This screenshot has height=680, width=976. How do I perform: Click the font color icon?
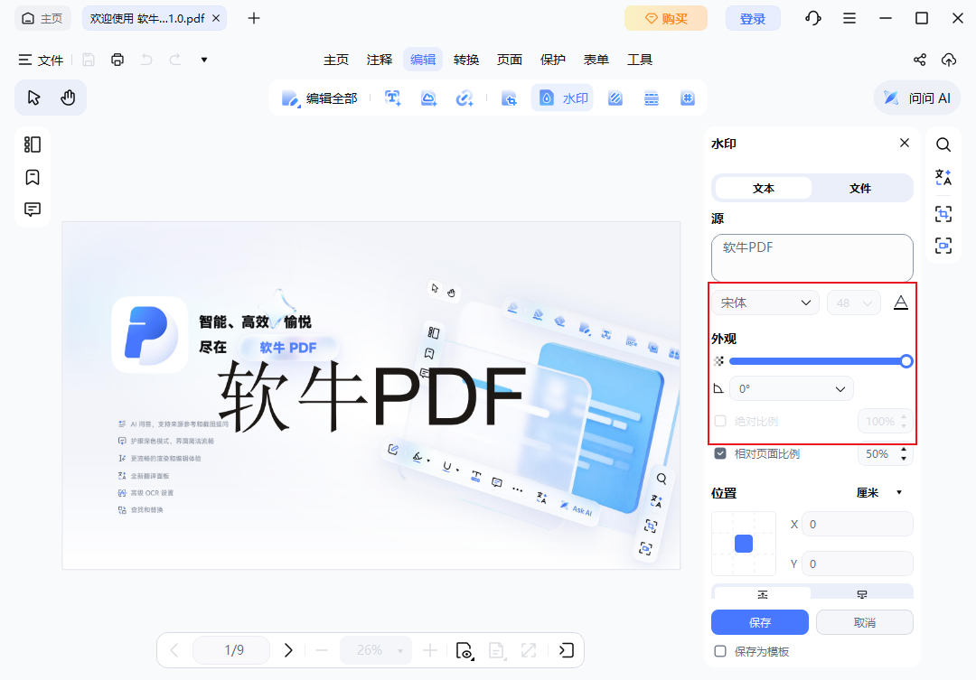tap(901, 303)
